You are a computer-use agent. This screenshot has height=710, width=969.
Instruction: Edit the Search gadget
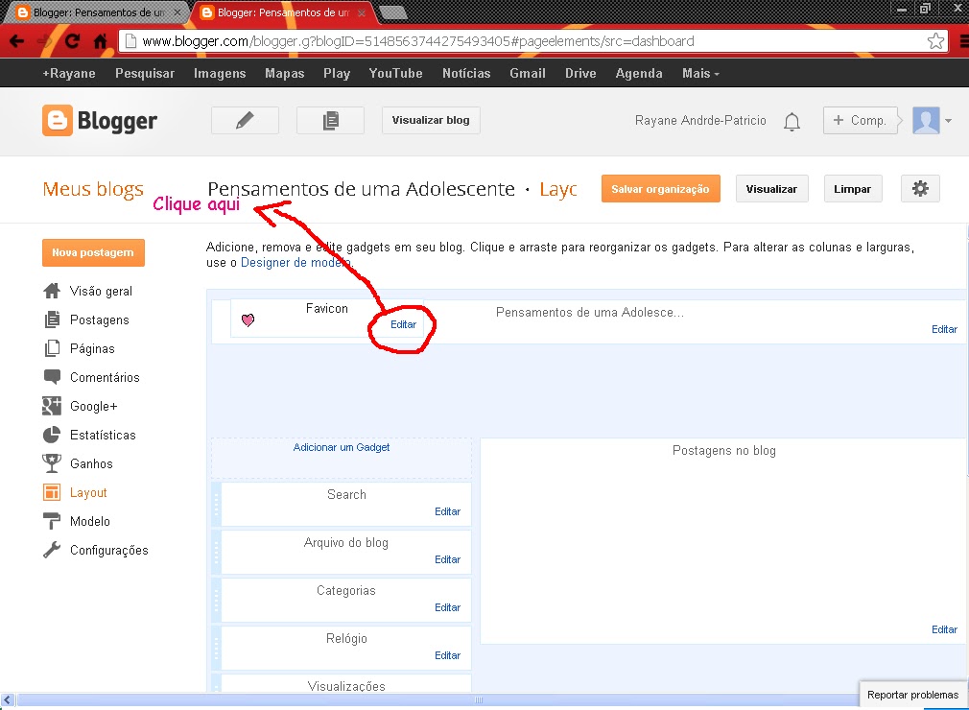click(x=447, y=511)
